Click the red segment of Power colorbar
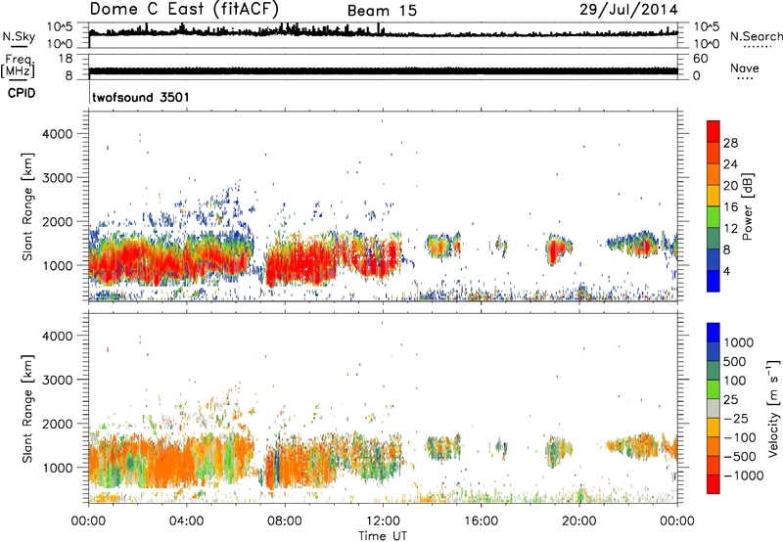This screenshot has width=783, height=542. pos(714,132)
